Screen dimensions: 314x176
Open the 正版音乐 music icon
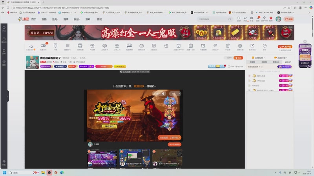(154, 47)
